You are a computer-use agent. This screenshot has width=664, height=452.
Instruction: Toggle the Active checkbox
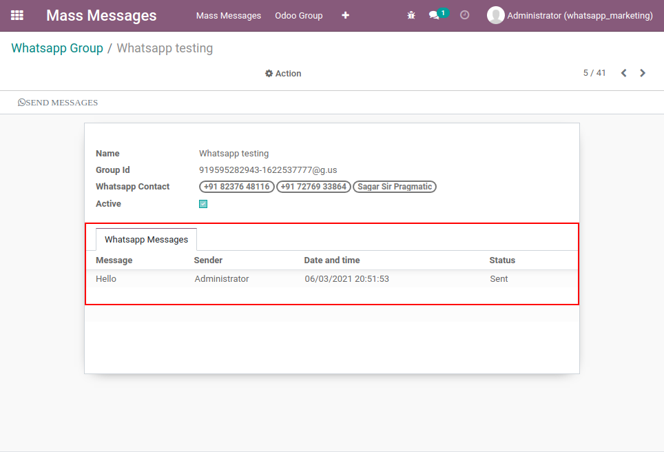point(203,204)
